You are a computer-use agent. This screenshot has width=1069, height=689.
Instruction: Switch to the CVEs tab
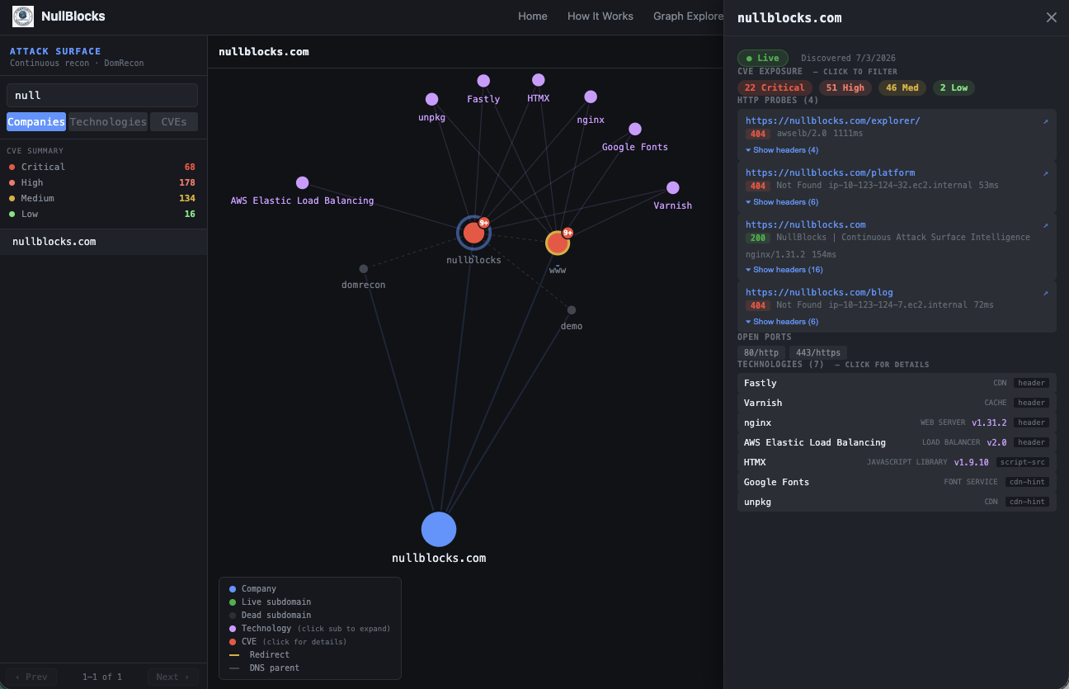coord(174,122)
